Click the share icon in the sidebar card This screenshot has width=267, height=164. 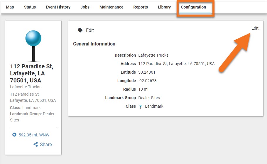pos(36,144)
